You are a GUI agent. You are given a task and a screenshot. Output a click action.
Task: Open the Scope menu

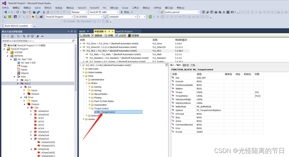click(x=125, y=8)
